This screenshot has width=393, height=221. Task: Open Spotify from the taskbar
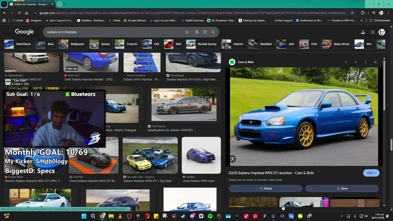(x=210, y=216)
